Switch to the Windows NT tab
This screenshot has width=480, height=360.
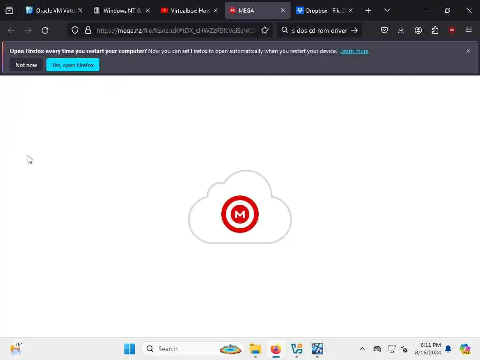coord(122,10)
